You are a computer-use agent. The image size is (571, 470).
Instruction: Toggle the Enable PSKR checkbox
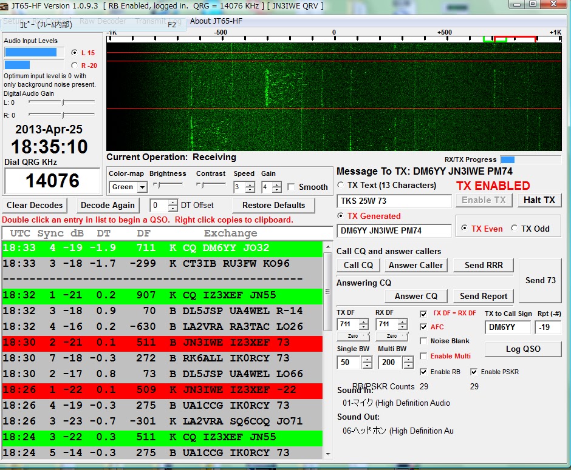pos(473,372)
